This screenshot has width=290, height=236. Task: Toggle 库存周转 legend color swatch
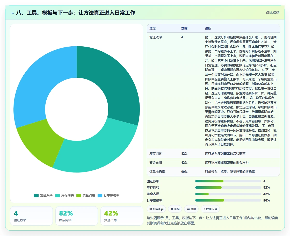pos(57,196)
